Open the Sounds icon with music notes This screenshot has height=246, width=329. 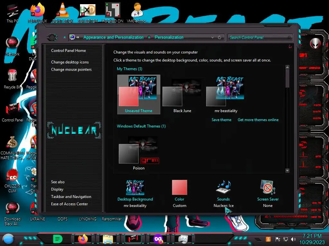[224, 187]
